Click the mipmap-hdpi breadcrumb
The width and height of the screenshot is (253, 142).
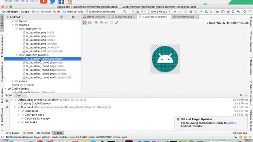point(73,11)
